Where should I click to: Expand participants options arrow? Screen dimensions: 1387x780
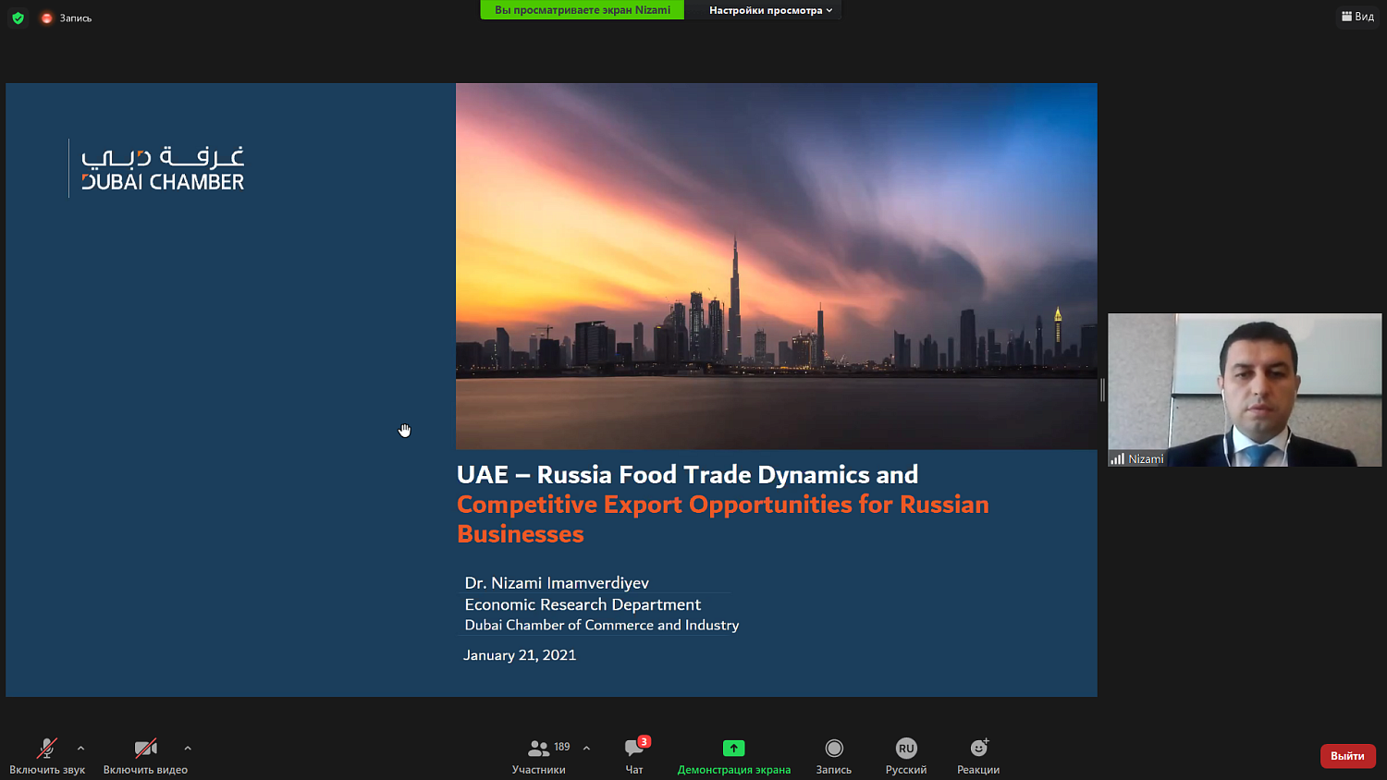click(x=586, y=749)
